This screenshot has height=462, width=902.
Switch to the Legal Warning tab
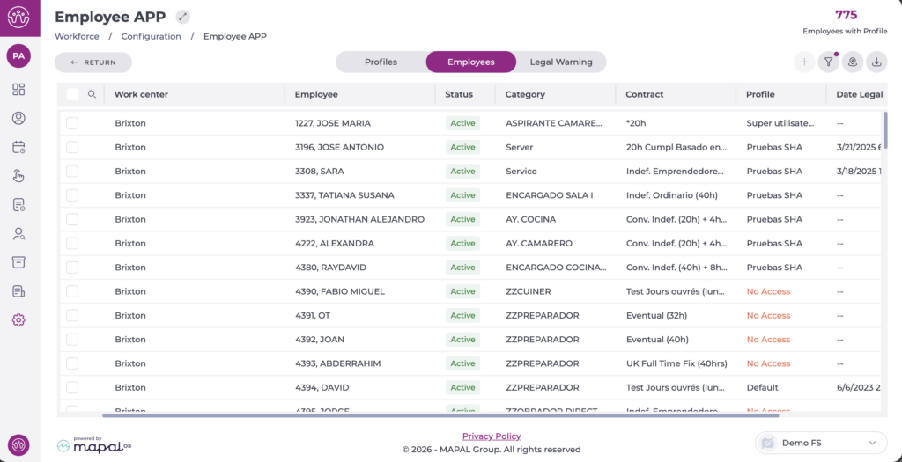pos(560,62)
